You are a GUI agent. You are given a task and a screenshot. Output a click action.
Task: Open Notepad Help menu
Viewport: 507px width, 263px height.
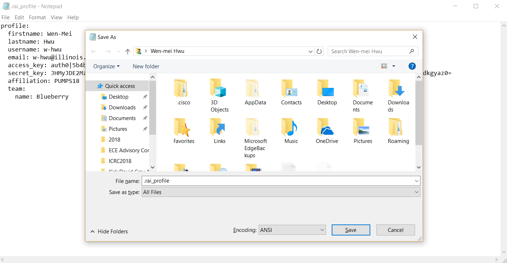73,17
